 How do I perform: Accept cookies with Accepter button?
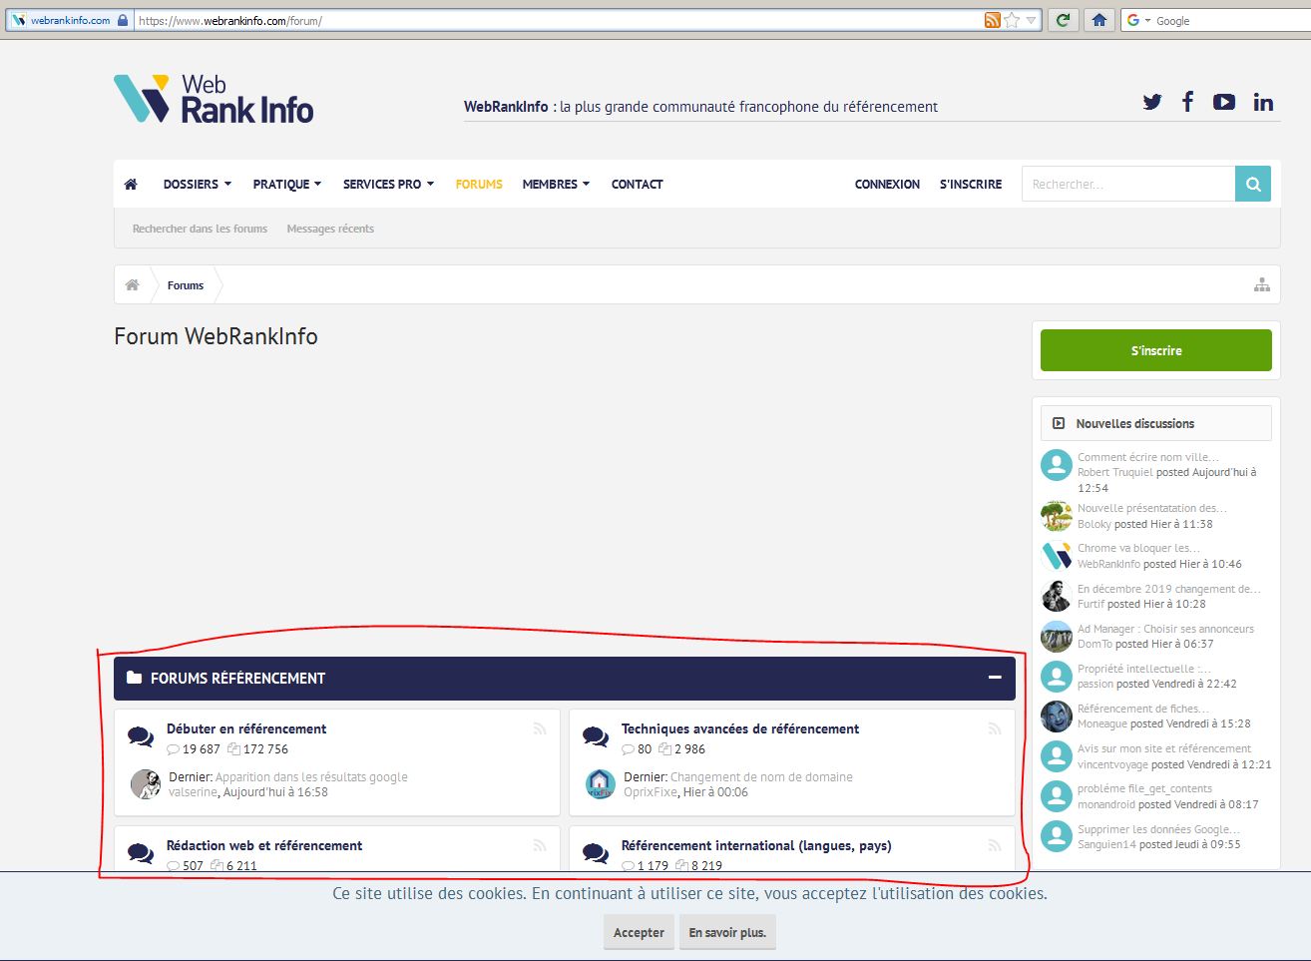pyautogui.click(x=639, y=932)
